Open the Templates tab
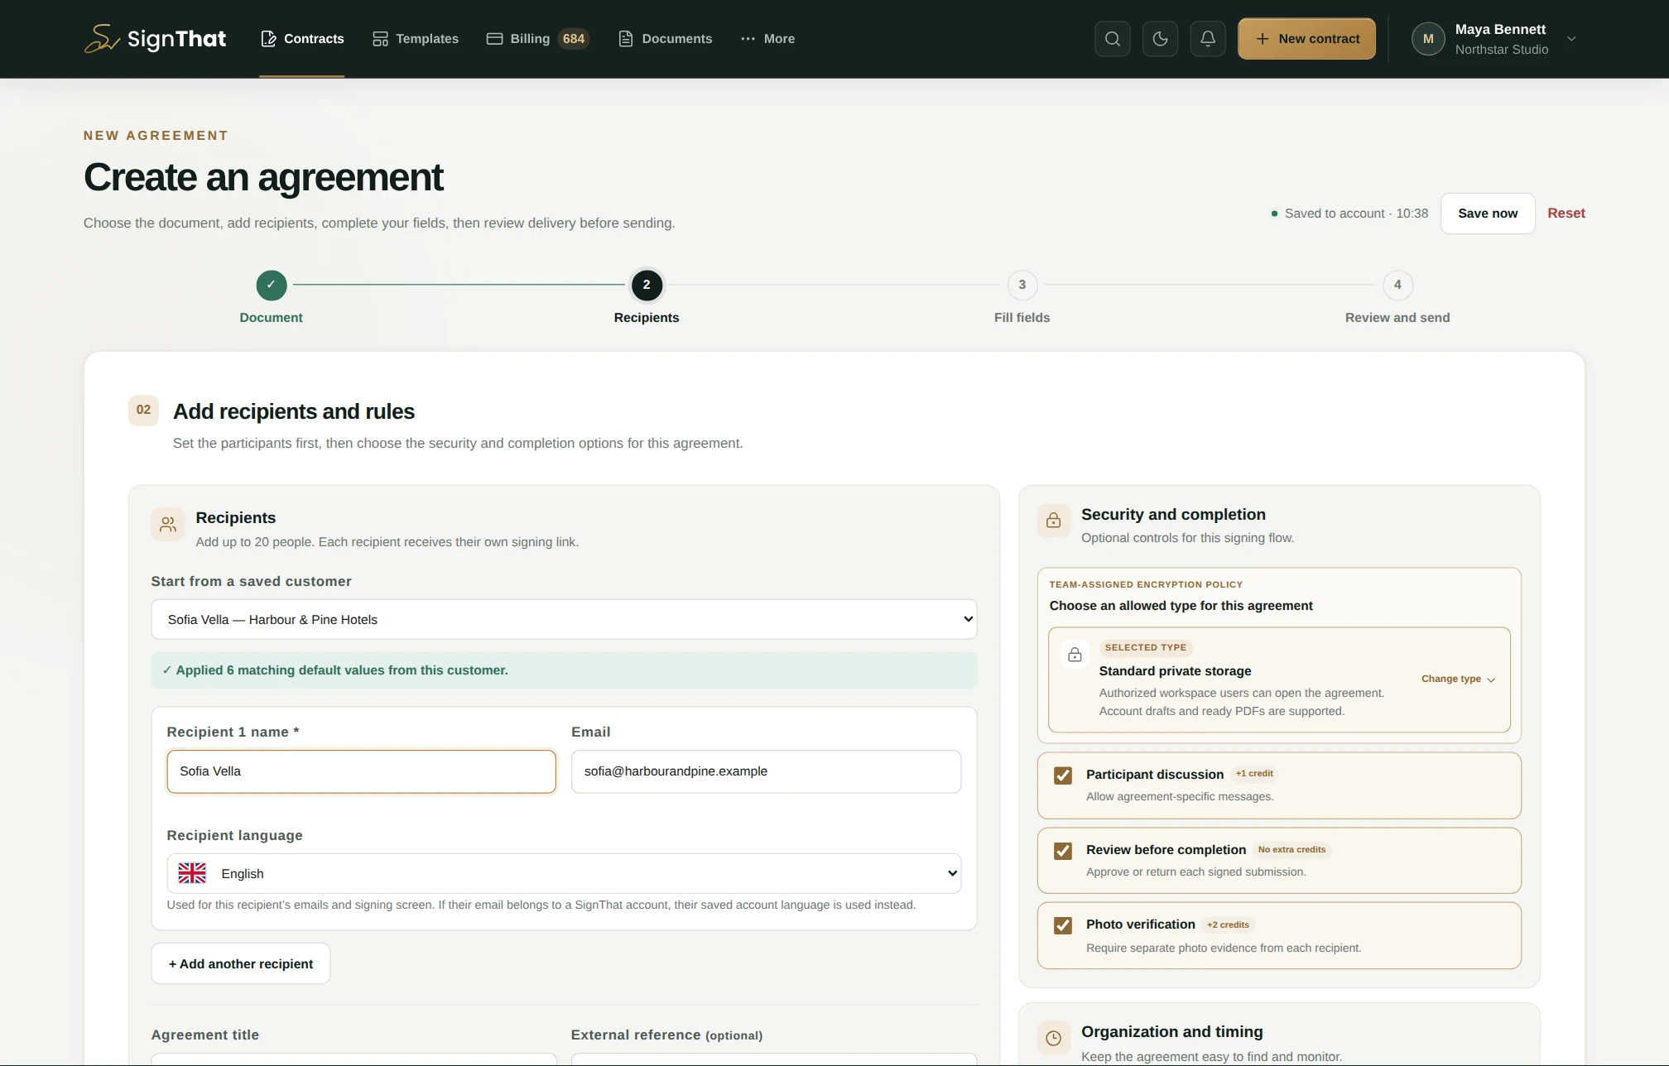 pos(415,39)
